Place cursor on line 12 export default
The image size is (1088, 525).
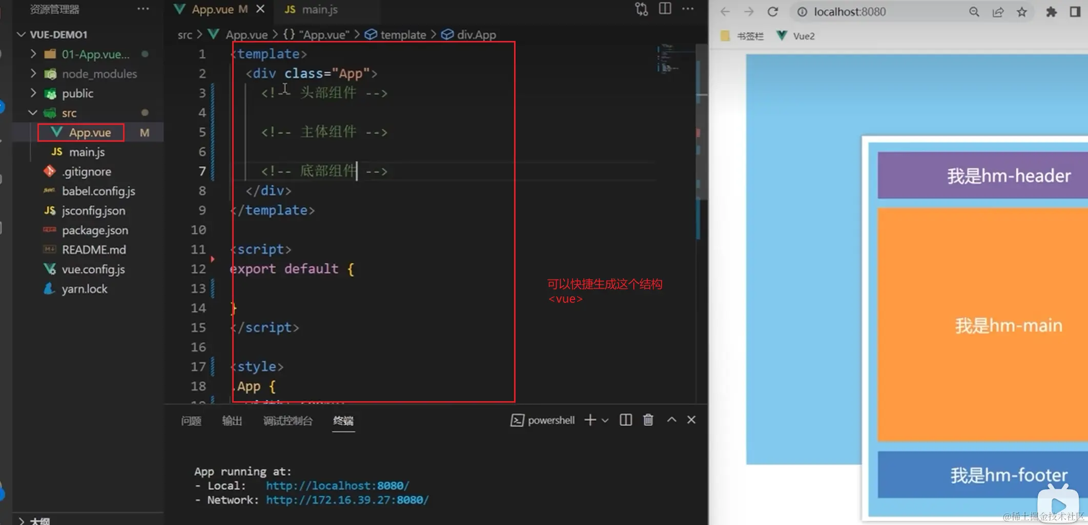pos(292,269)
